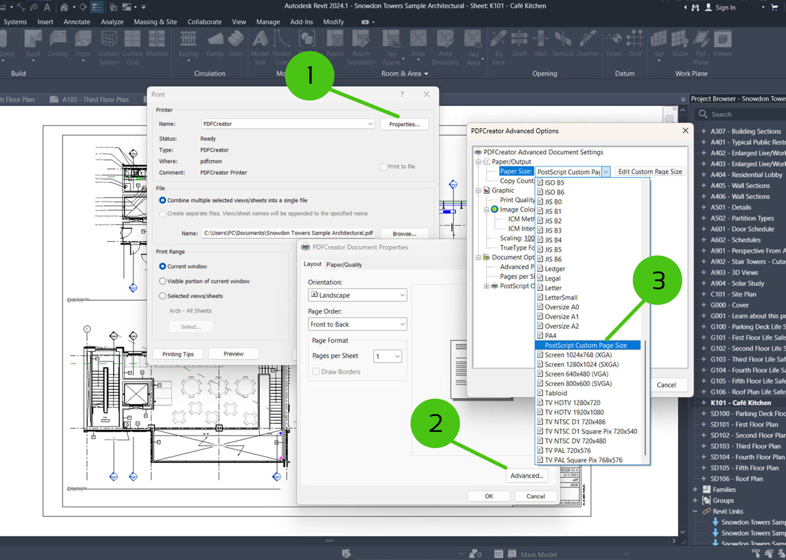
Task: Click the Advanced button in Document Properties
Action: coord(526,475)
